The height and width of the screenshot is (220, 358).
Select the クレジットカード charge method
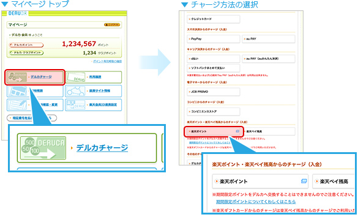click(213, 19)
